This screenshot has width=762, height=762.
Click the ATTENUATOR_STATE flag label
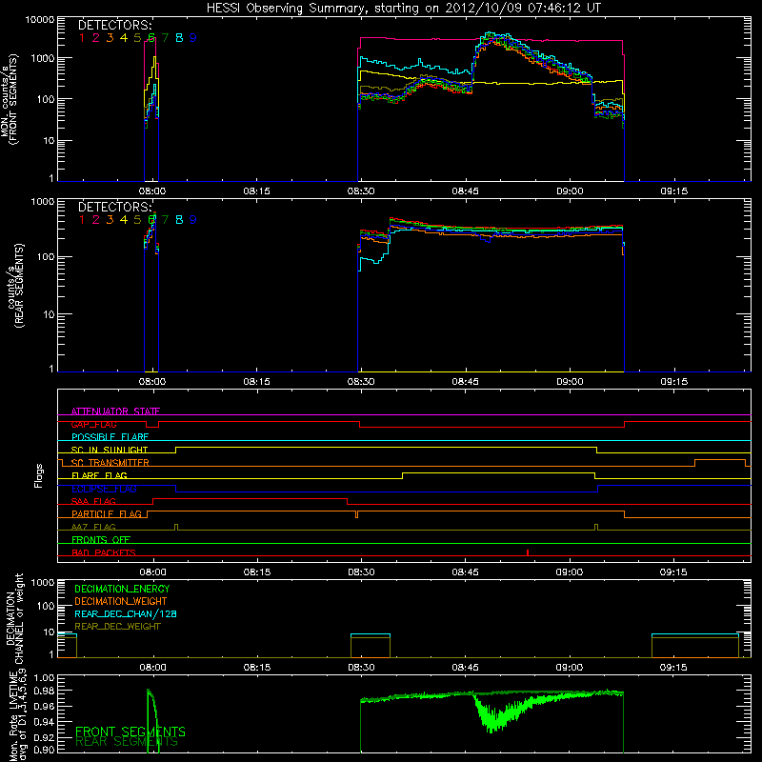tap(115, 411)
